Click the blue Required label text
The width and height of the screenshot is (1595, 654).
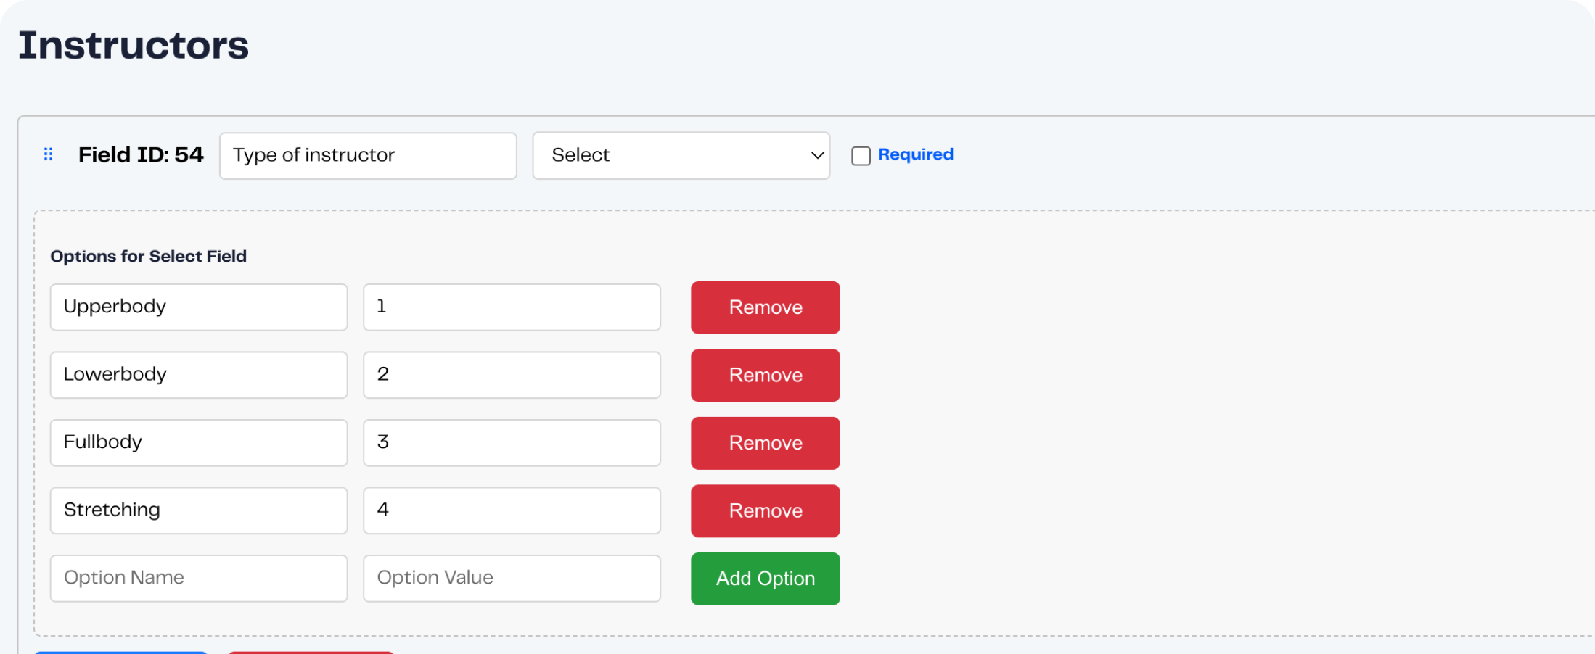[915, 154]
